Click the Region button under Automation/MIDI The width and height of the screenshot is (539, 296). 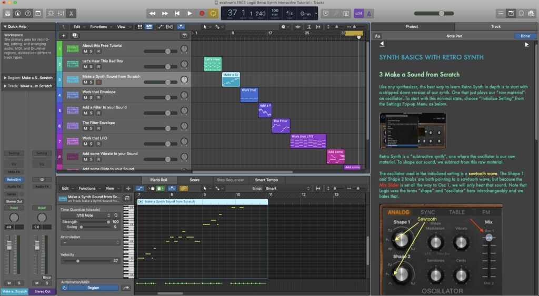click(93, 288)
